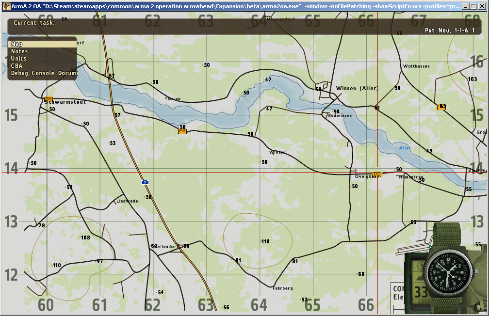Viewport: 489px width, 316px height.
Task: Click the Lindwedel label
Action: click(x=128, y=201)
